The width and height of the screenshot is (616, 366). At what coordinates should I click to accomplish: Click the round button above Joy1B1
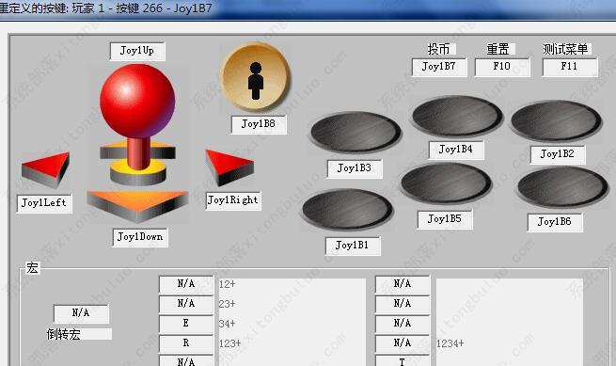click(x=347, y=210)
